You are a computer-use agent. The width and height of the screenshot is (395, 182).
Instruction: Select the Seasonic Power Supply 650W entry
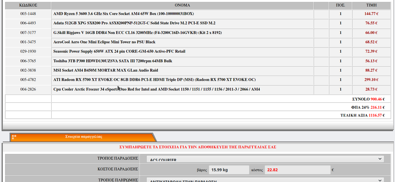(119, 52)
